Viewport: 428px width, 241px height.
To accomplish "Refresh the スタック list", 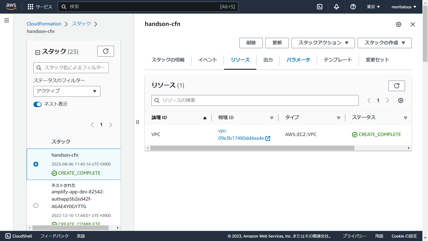I will (x=106, y=51).
